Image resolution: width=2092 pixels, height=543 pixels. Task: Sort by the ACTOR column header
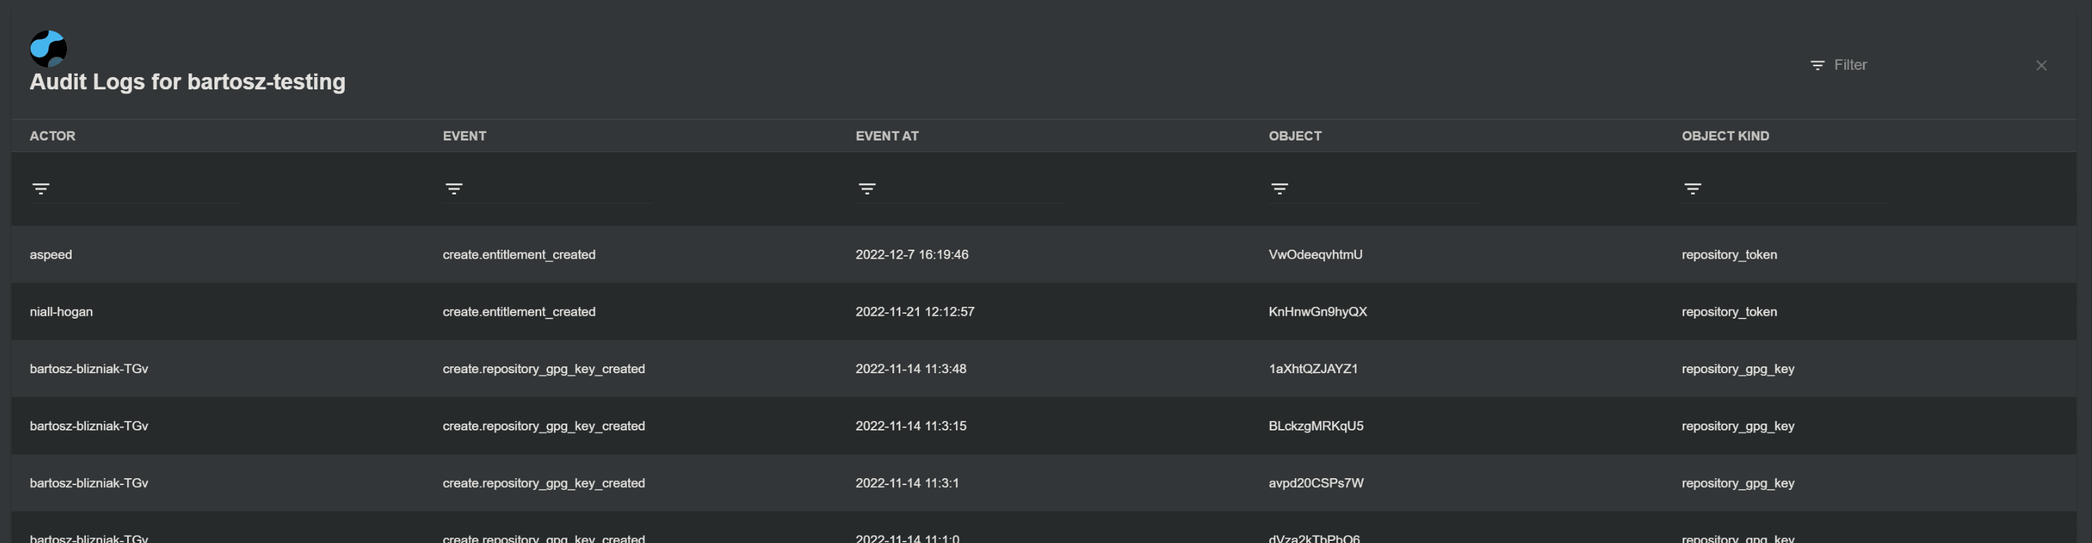[53, 136]
